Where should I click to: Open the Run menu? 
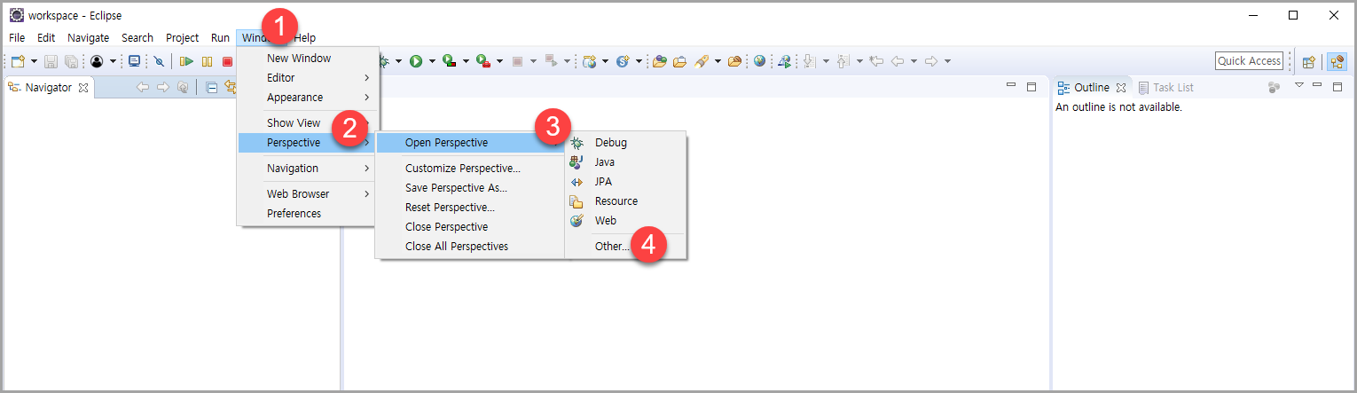[x=220, y=37]
